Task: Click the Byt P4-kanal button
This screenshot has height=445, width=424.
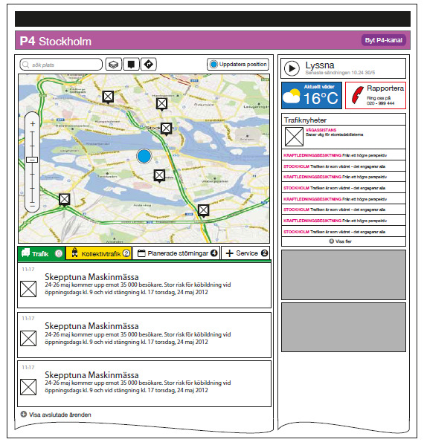Action: [x=383, y=40]
